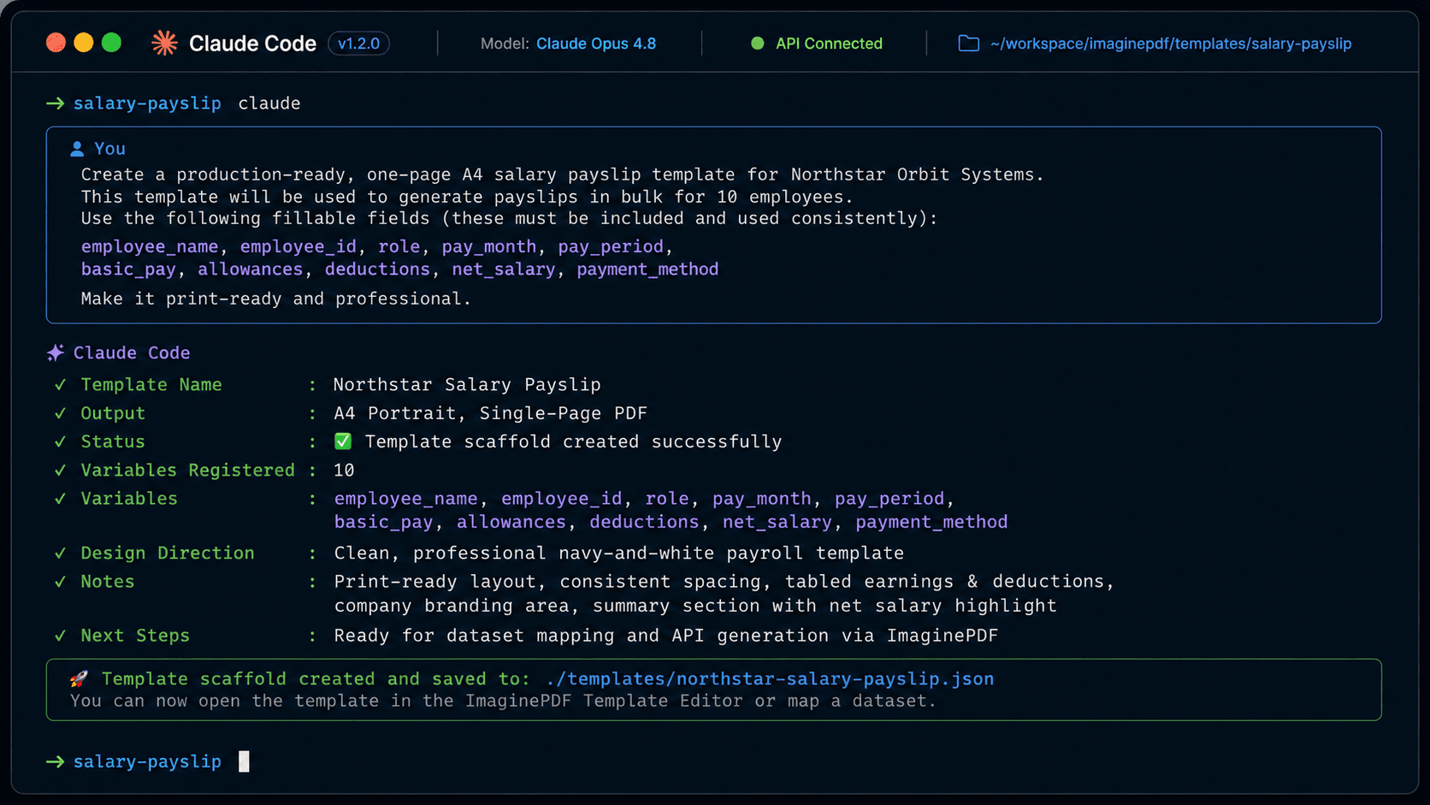The image size is (1430, 805).
Task: Open the ~/workspace/imaginepdf/templates/salary-payslip path
Action: point(1171,44)
